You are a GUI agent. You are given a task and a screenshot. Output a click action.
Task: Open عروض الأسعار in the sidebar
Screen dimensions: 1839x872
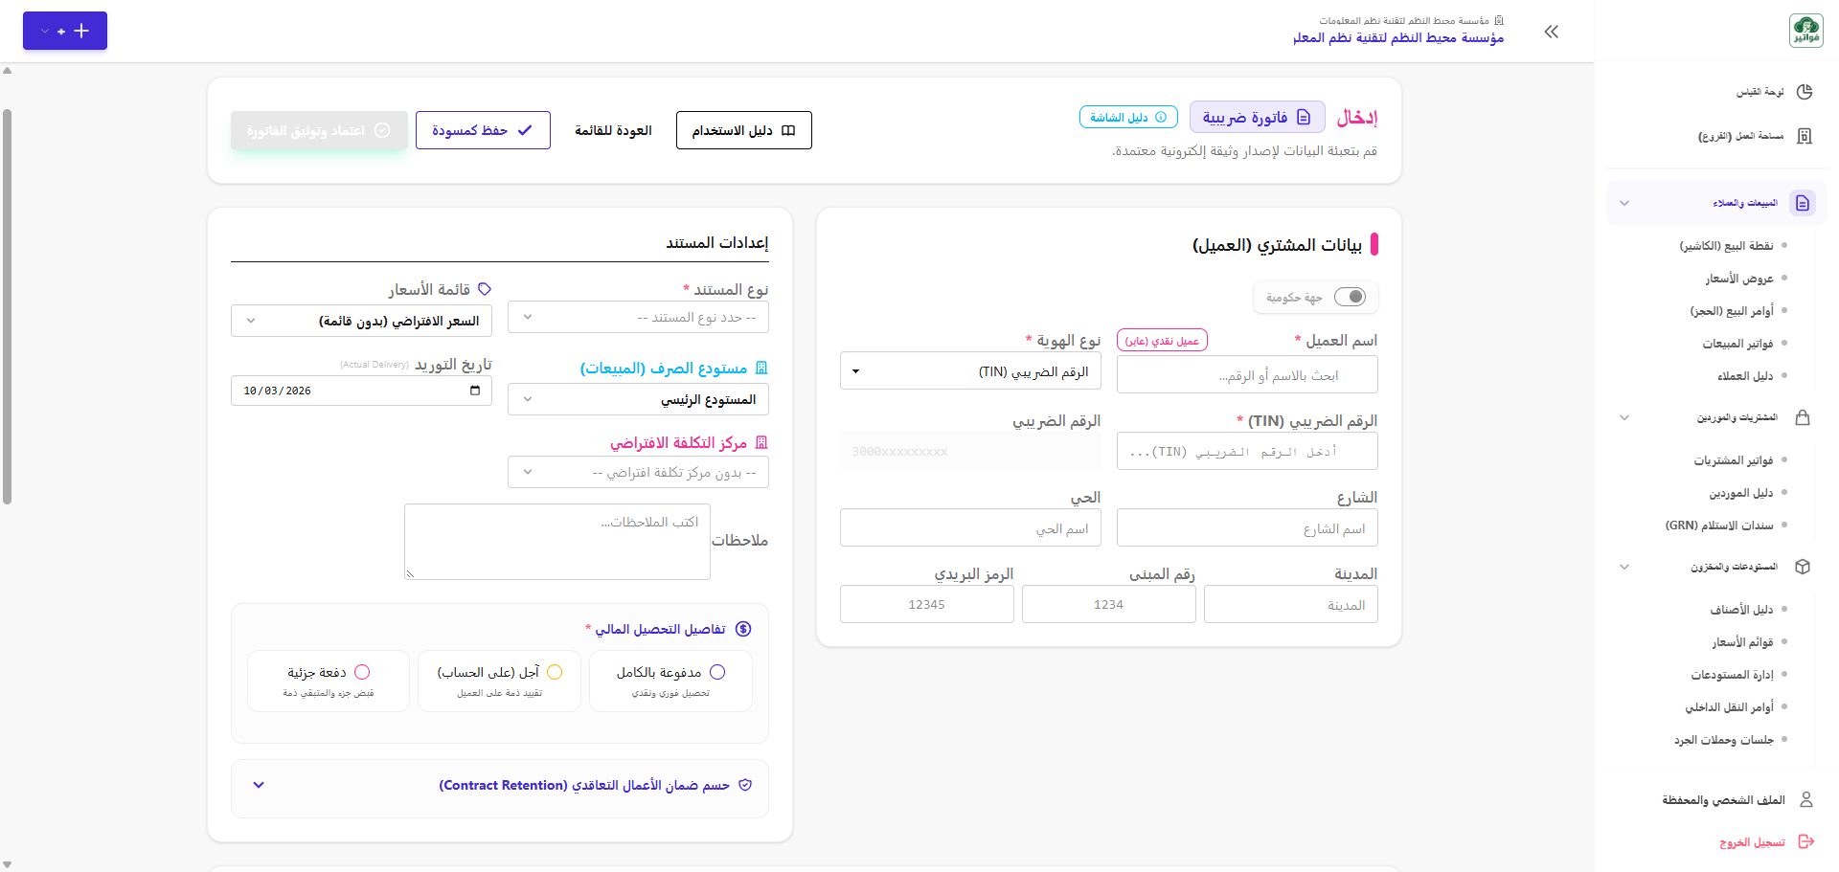tap(1739, 279)
